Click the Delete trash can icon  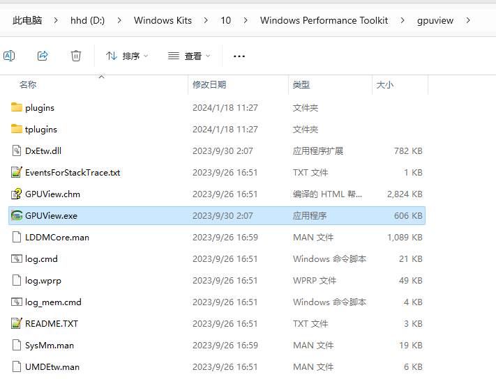76,56
